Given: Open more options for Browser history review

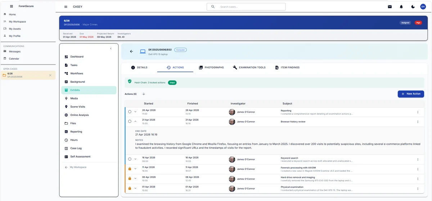Looking at the screenshot, I should 418,122.
